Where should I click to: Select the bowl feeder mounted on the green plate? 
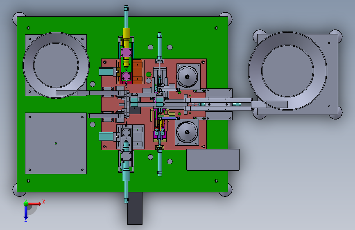(x=56, y=65)
